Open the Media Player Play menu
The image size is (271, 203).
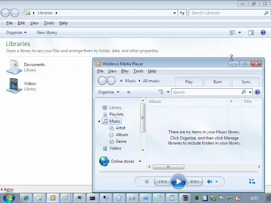click(125, 71)
